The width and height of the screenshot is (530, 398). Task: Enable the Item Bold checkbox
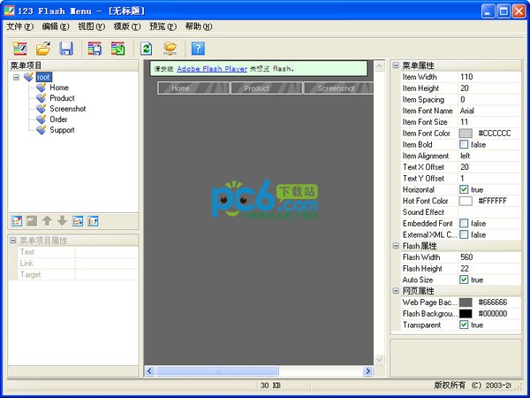(465, 144)
